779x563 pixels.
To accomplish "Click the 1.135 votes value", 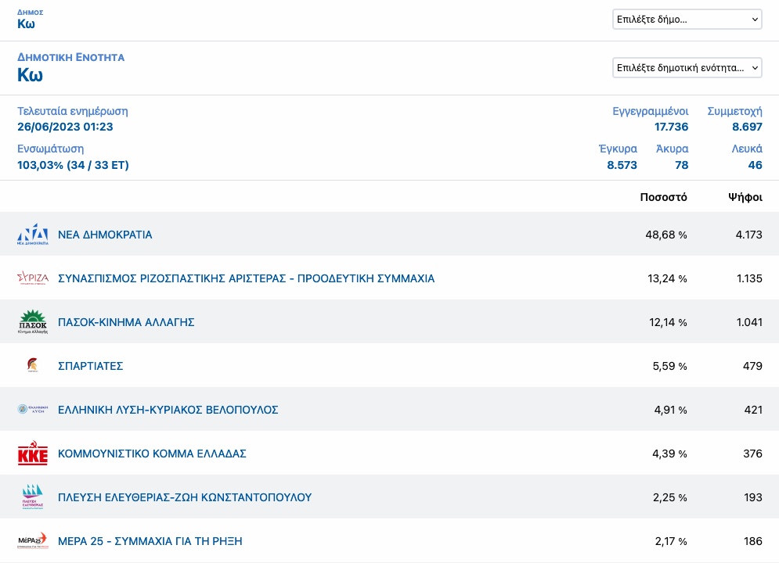I will point(749,278).
